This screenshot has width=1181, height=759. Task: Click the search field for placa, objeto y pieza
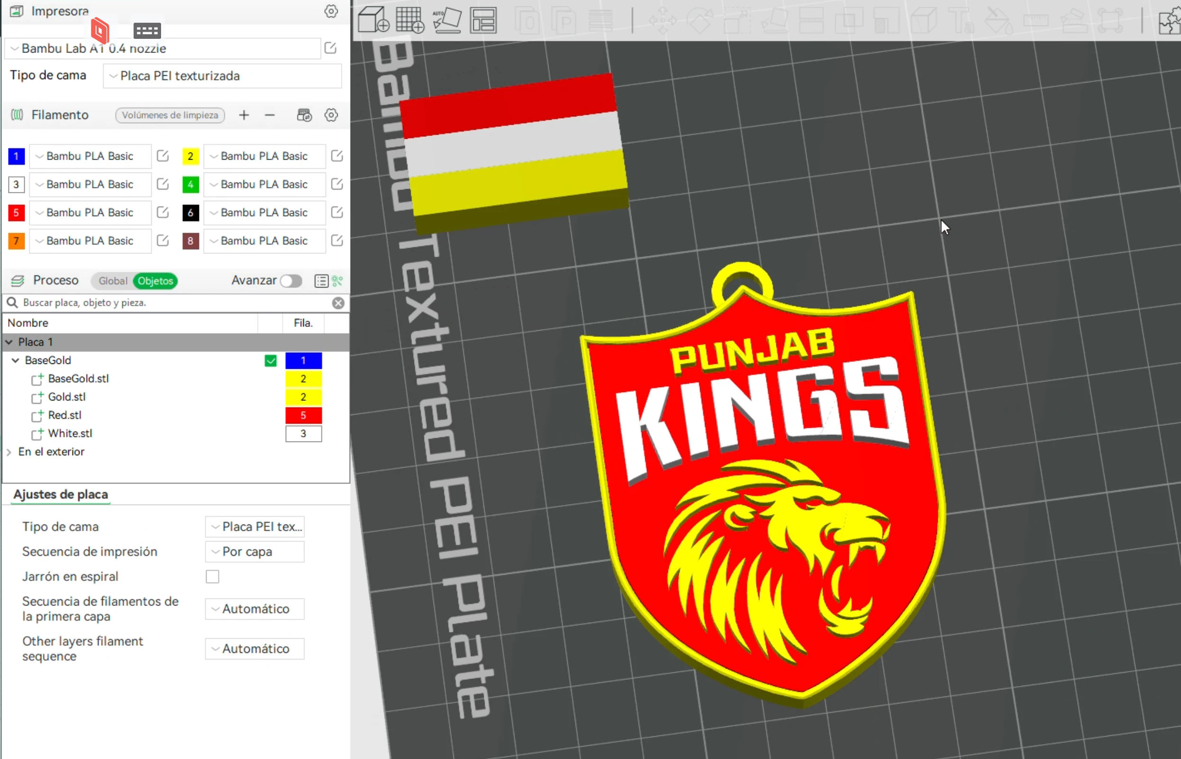point(175,303)
